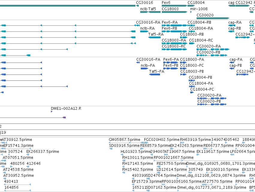Viewport: 255px width, 192px height.
Task: Select protein CG30020-PA label
Action: [x=209, y=95]
